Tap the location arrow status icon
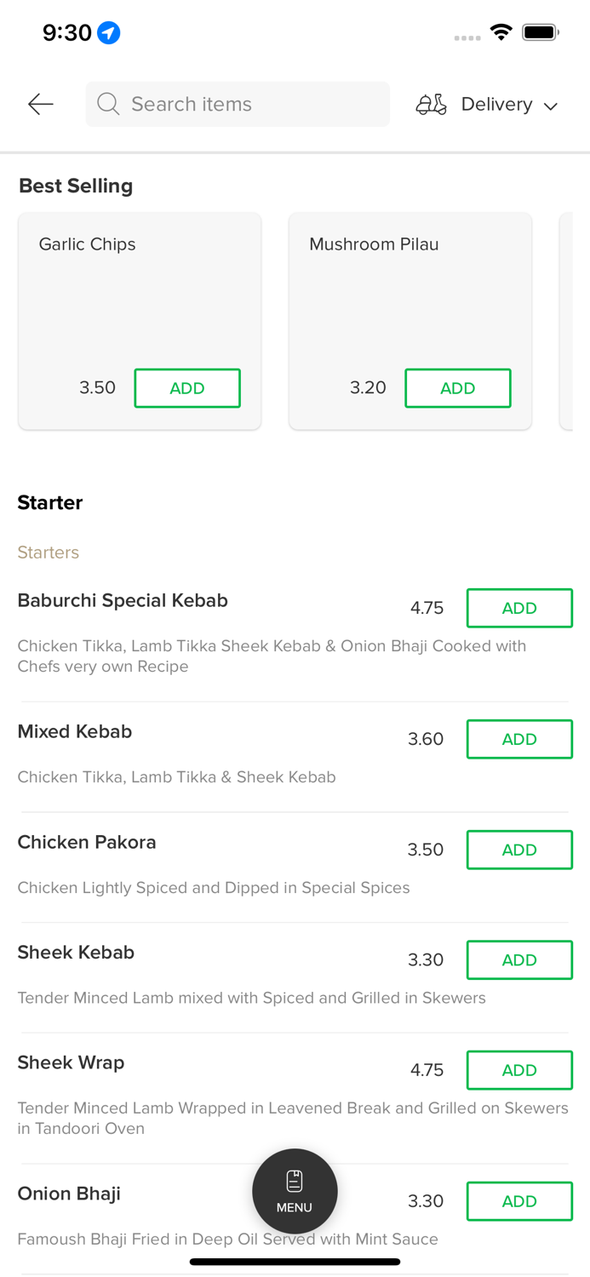Viewport: 590px width, 1277px height. point(109,32)
